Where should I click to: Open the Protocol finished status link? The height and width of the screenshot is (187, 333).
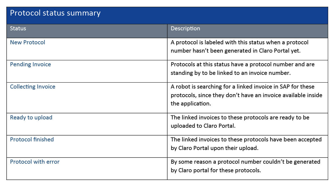32,140
